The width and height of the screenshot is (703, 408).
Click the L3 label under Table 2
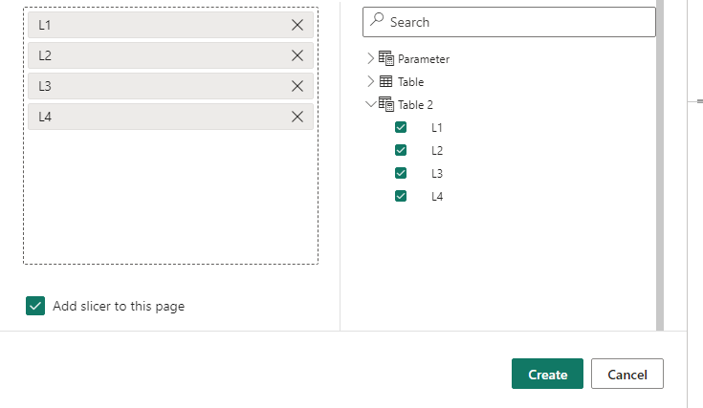point(437,173)
